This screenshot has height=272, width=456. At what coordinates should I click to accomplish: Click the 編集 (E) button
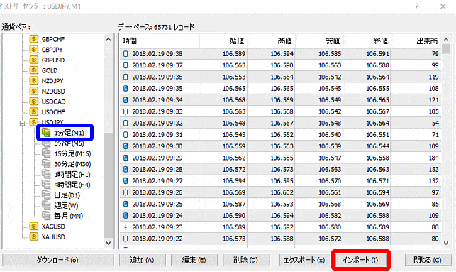point(194,260)
